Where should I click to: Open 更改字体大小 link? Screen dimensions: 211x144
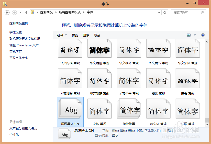19,58
